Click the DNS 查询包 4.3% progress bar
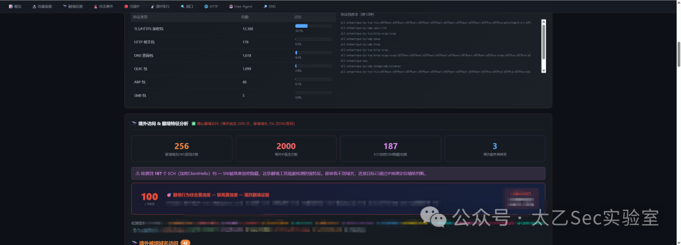Viewport: 681px width, 245px height. (313, 52)
